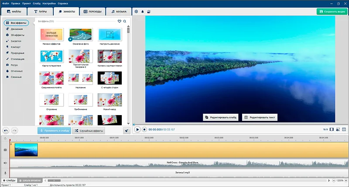
Task: Switch to the Титры tab
Action: pyautogui.click(x=40, y=12)
